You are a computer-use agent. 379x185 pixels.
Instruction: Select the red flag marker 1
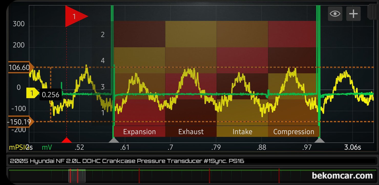pyautogui.click(x=77, y=16)
